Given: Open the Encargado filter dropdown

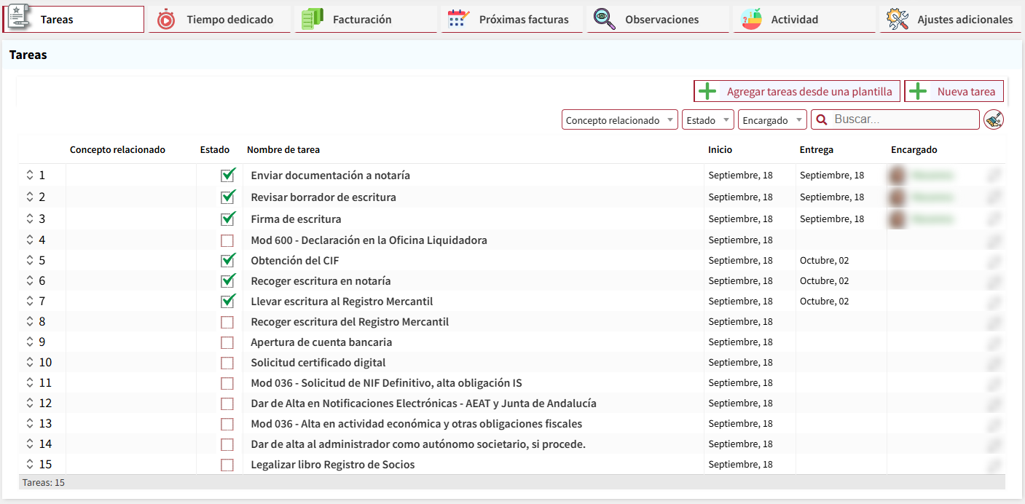Looking at the screenshot, I should pyautogui.click(x=771, y=120).
